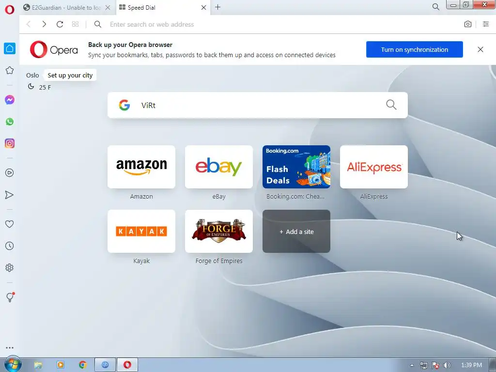The height and width of the screenshot is (372, 496).
Task: Launch Messenger from the sidebar
Action: (10, 100)
